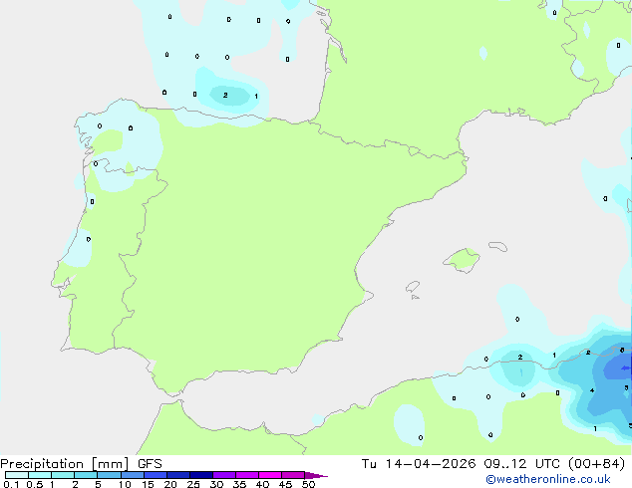632x488 pixels.
Task: Click the legend arrow beyond 50 mm
Action: (316, 475)
